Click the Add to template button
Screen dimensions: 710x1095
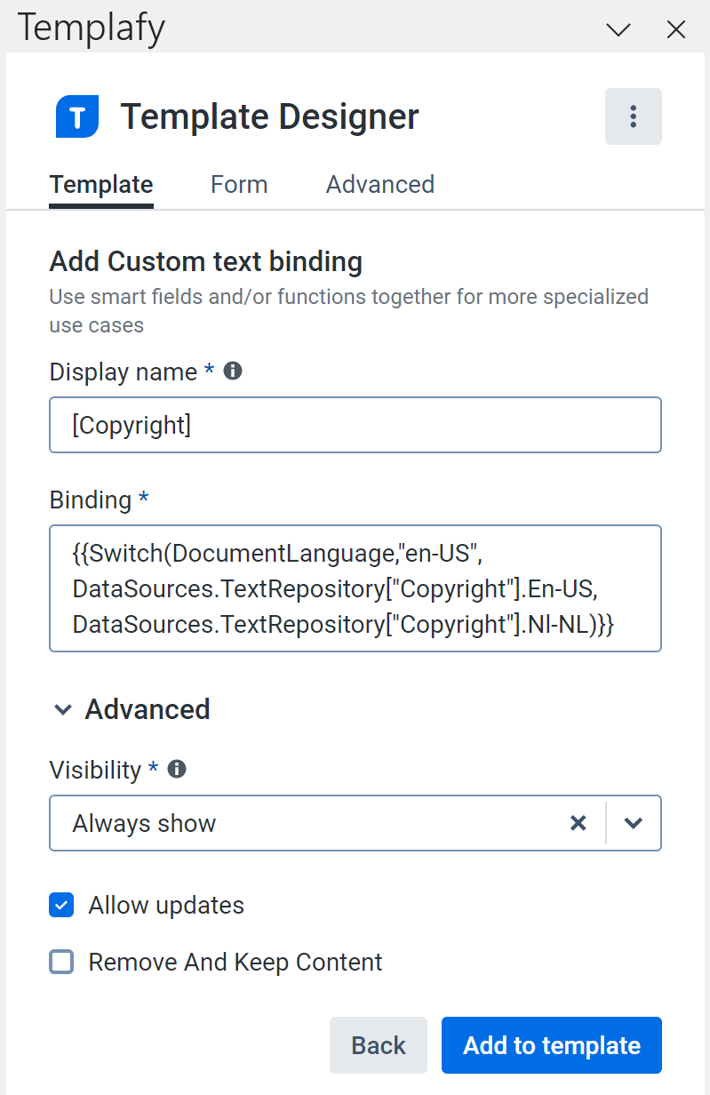click(551, 1045)
